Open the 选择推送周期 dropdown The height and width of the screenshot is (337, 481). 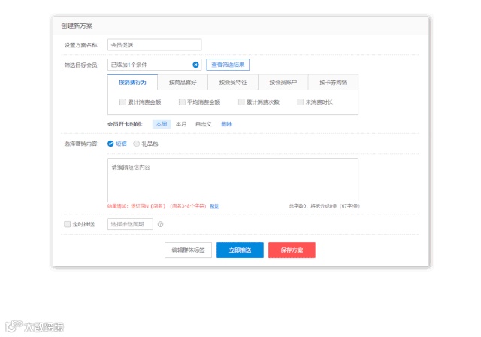coord(130,224)
